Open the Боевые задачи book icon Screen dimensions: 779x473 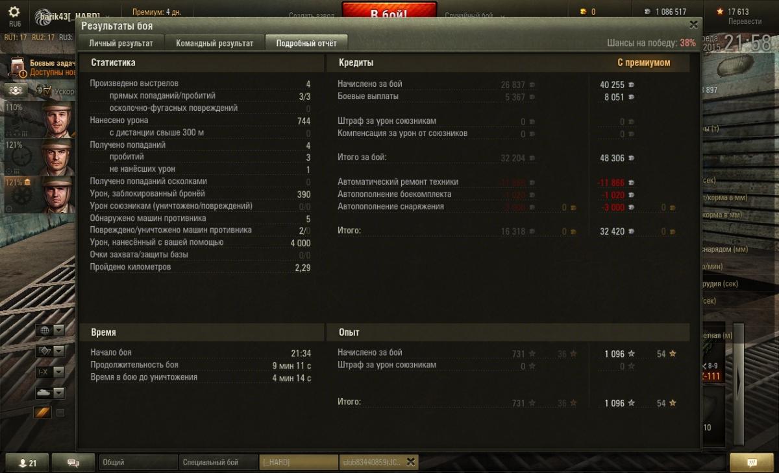point(18,67)
